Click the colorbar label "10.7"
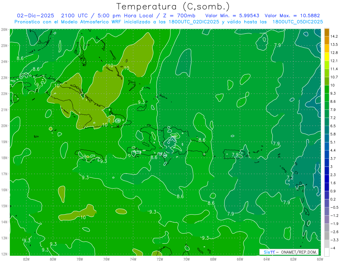Image resolution: width=340 pixels, height=263 pixels. tap(334, 77)
